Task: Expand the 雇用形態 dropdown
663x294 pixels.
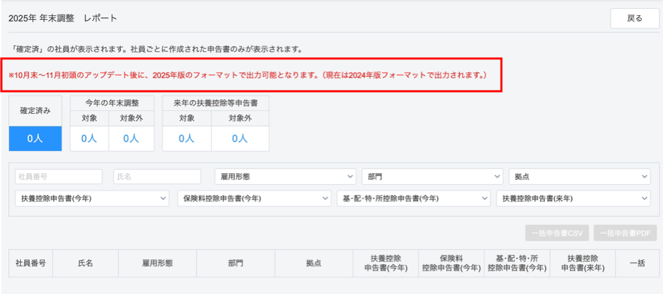Action: [x=285, y=177]
